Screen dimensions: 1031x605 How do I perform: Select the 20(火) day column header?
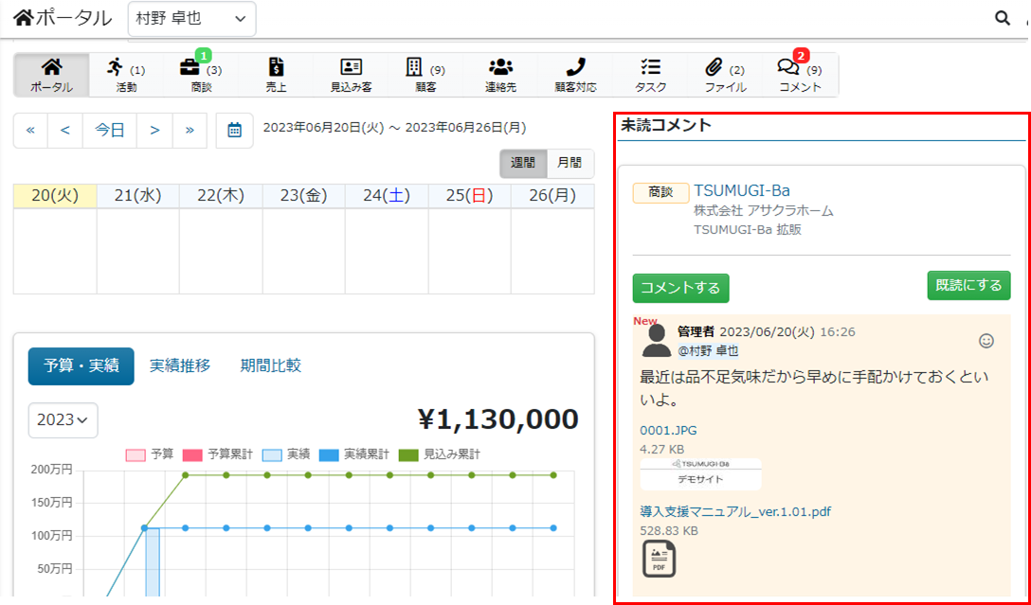[55, 196]
